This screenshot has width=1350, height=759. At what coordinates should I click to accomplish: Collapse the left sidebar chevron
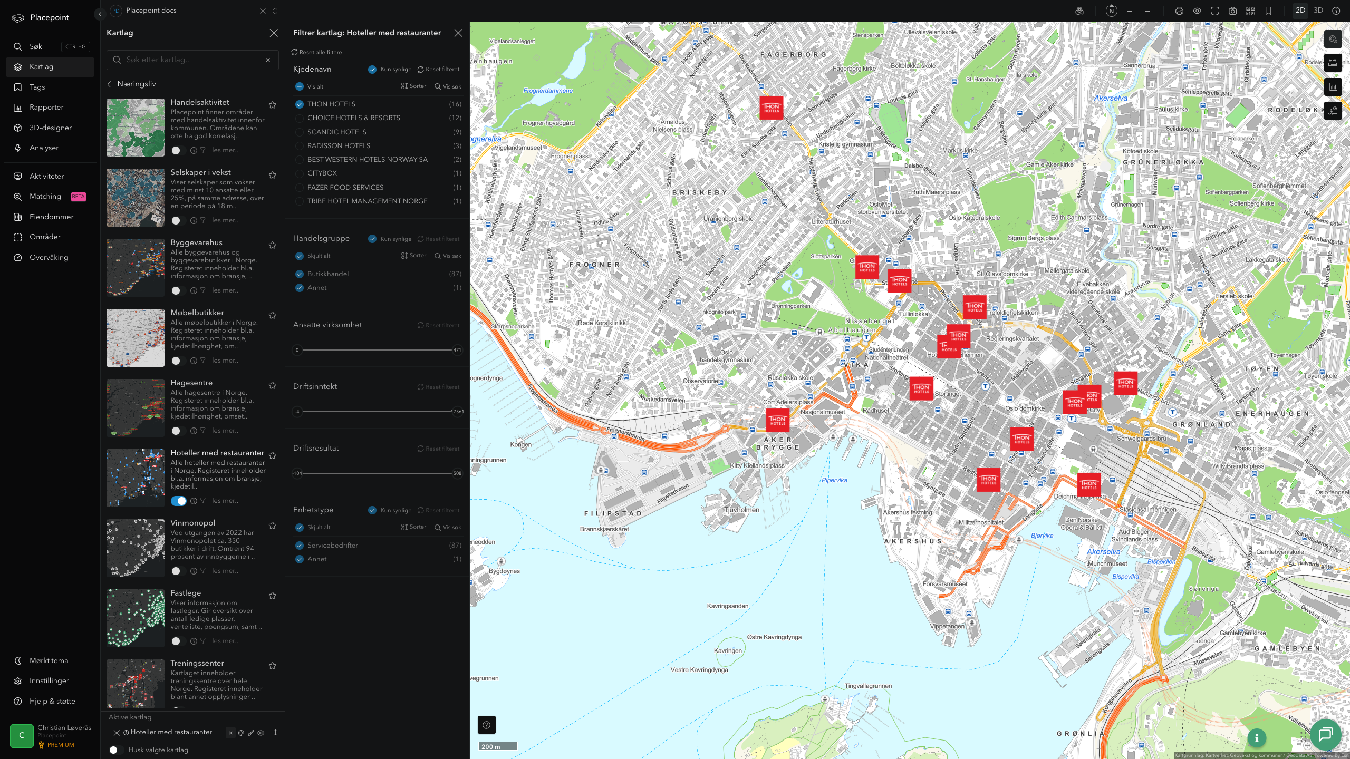tap(100, 14)
